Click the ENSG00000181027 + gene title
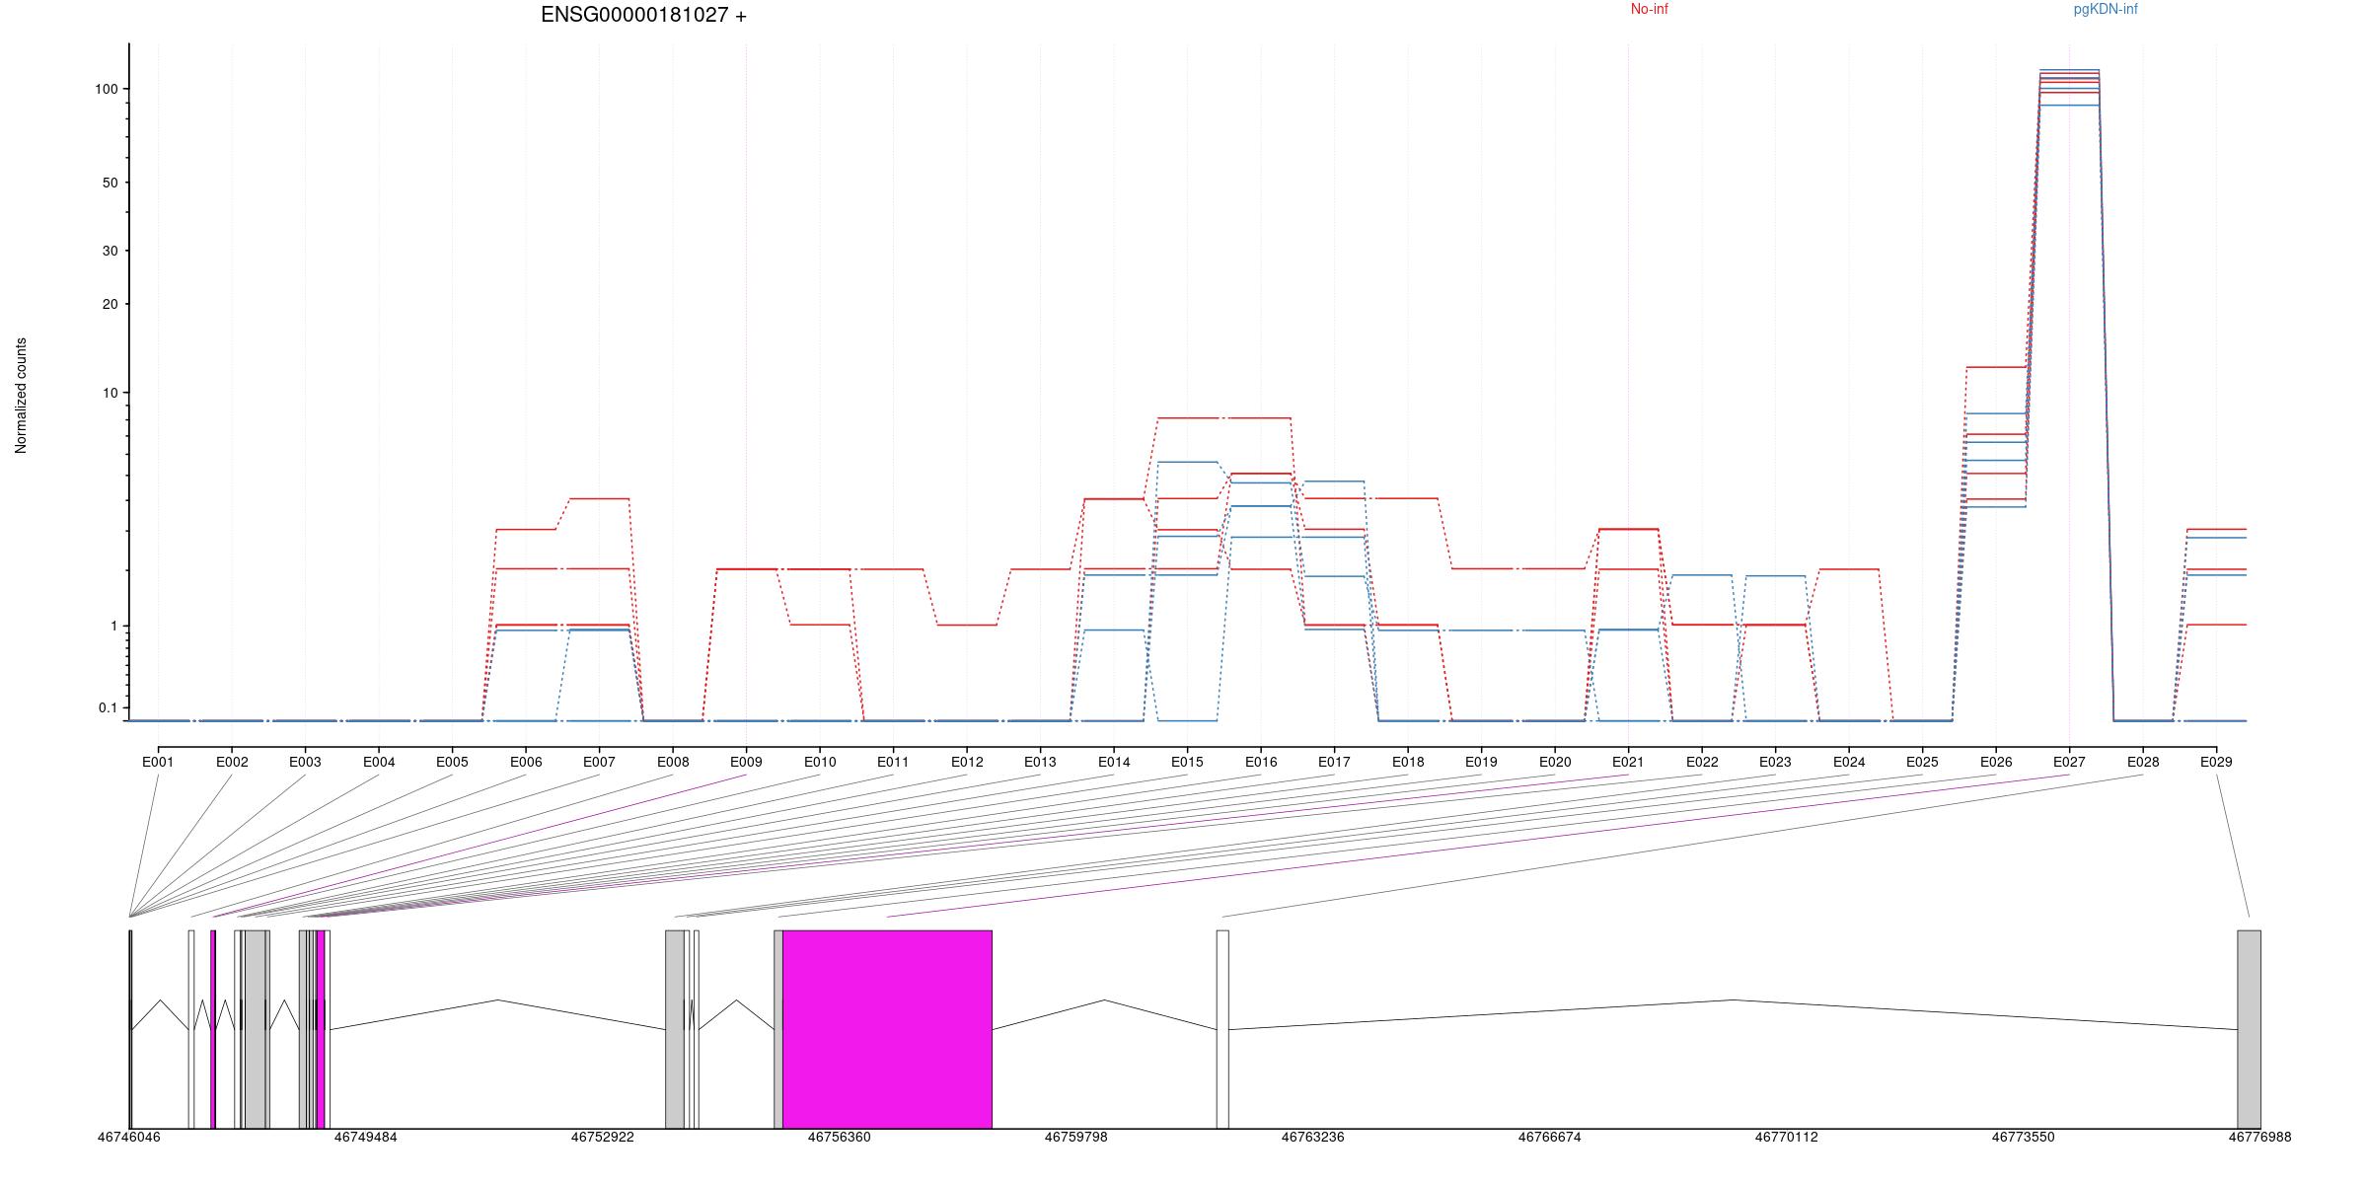This screenshot has height=1184, width=2368. pos(643,15)
